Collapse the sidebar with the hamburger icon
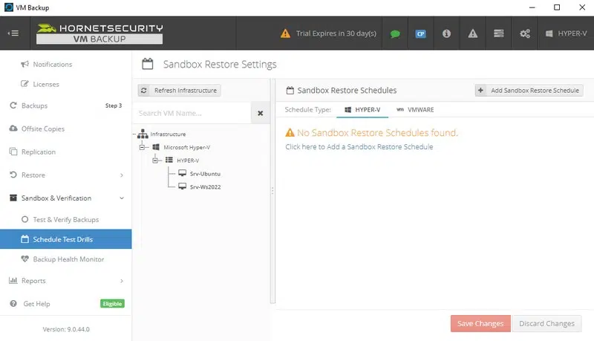Screen dimensions: 594x341 point(13,33)
